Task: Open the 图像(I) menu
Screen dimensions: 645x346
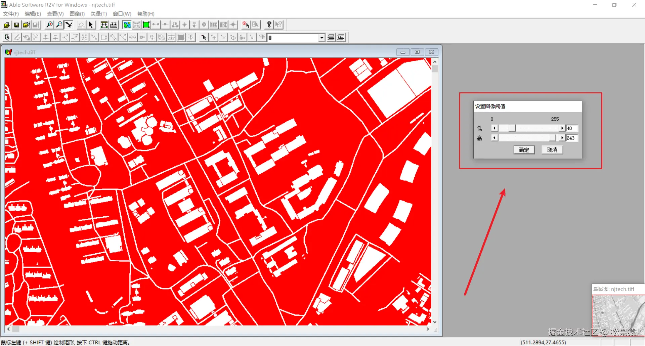Action: [77, 14]
